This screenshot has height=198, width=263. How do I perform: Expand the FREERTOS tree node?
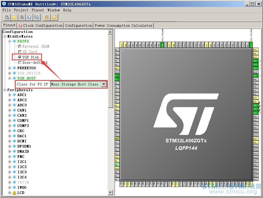pyautogui.click(x=10, y=68)
